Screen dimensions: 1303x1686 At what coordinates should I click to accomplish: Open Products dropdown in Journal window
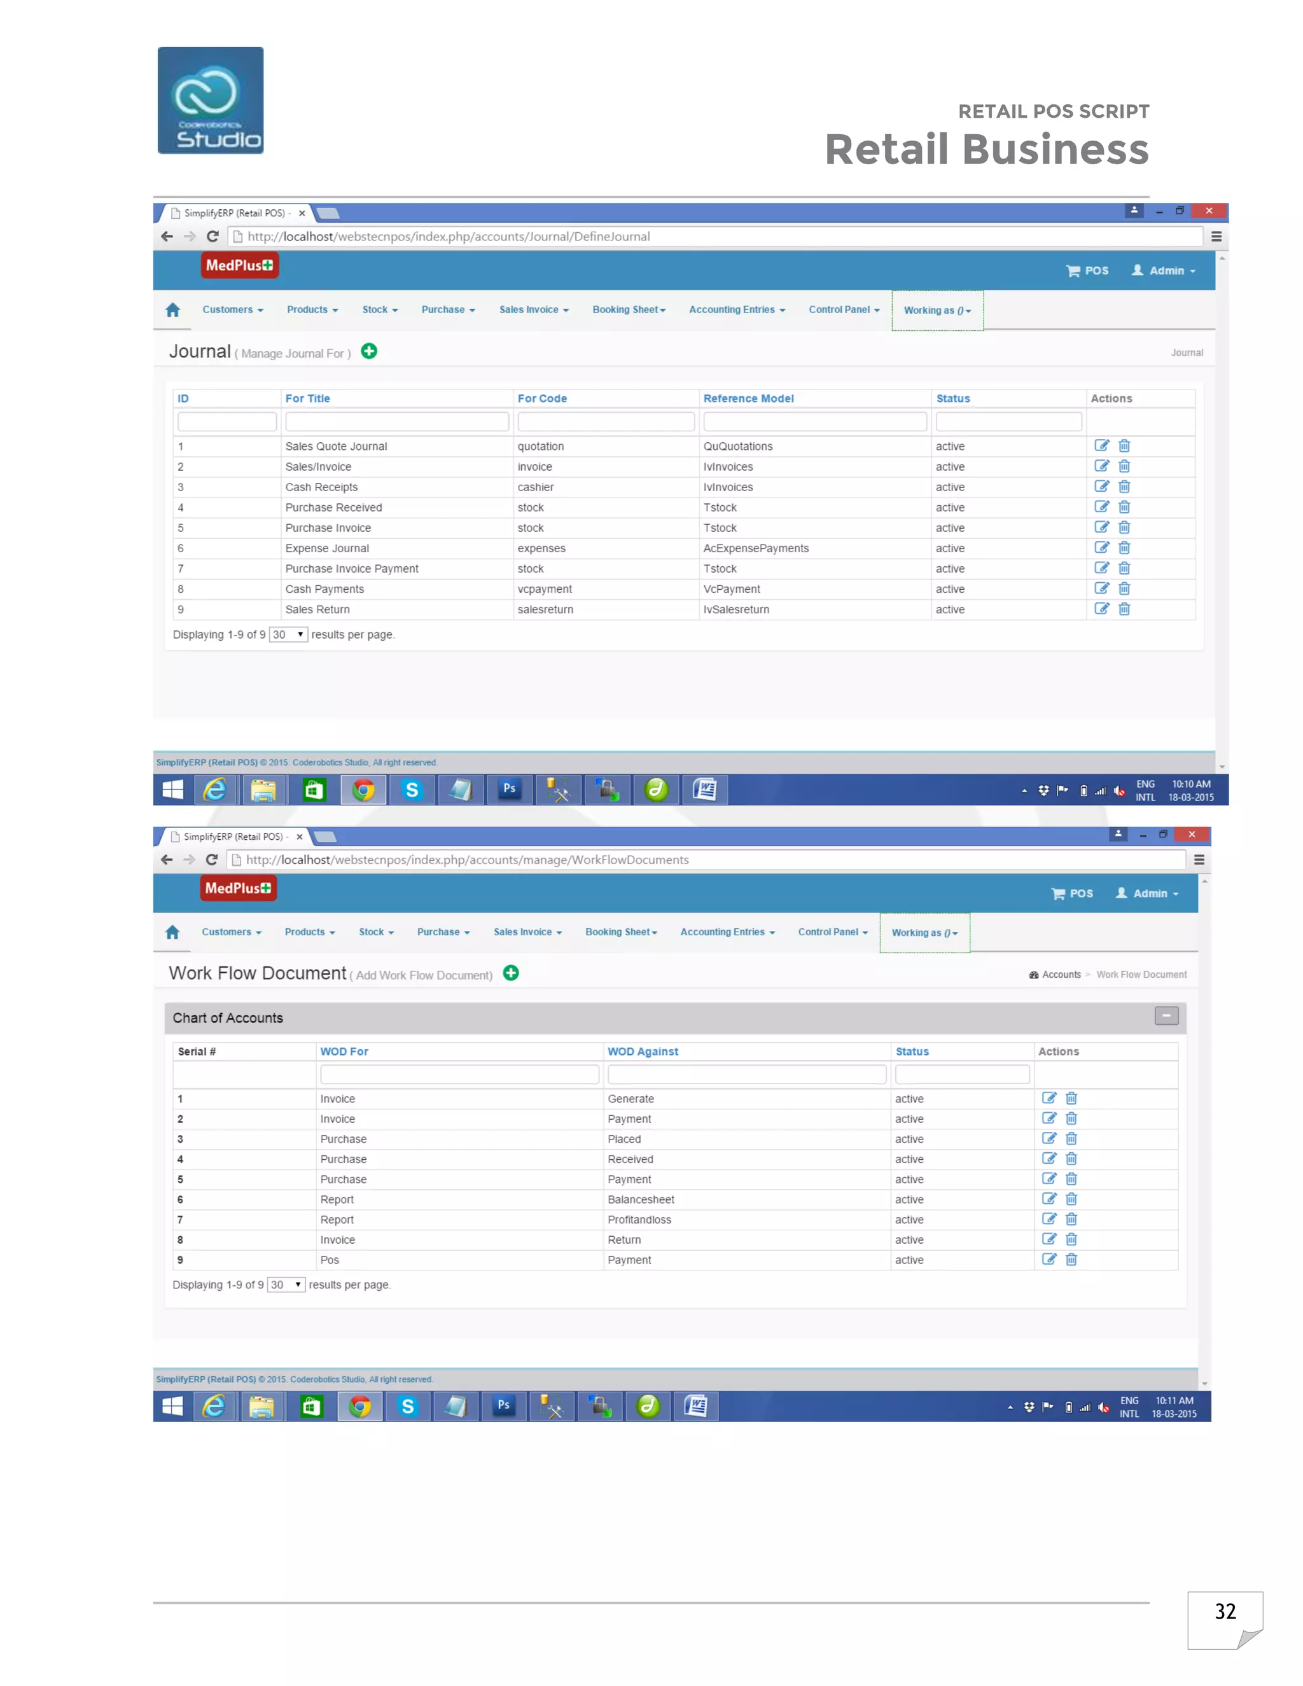coord(312,310)
